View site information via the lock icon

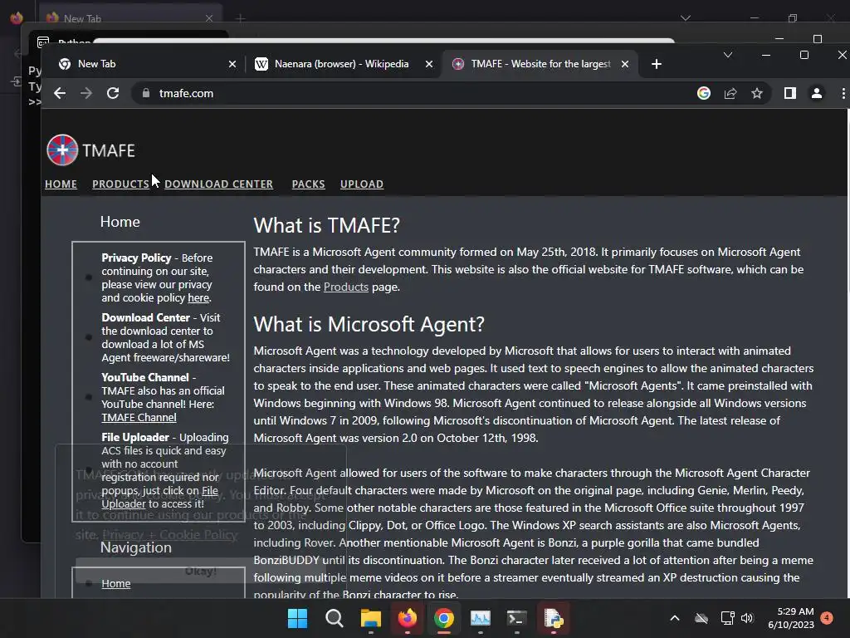pos(146,93)
